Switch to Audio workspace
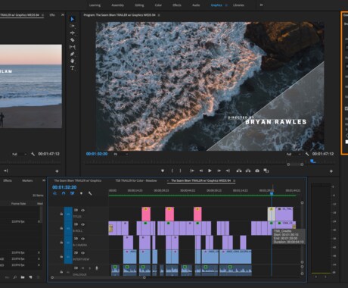The height and width of the screenshot is (288, 348). click(196, 5)
